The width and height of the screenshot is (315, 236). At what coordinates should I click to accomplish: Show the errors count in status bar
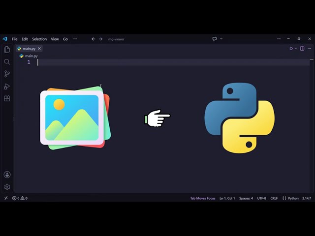[x=16, y=198]
